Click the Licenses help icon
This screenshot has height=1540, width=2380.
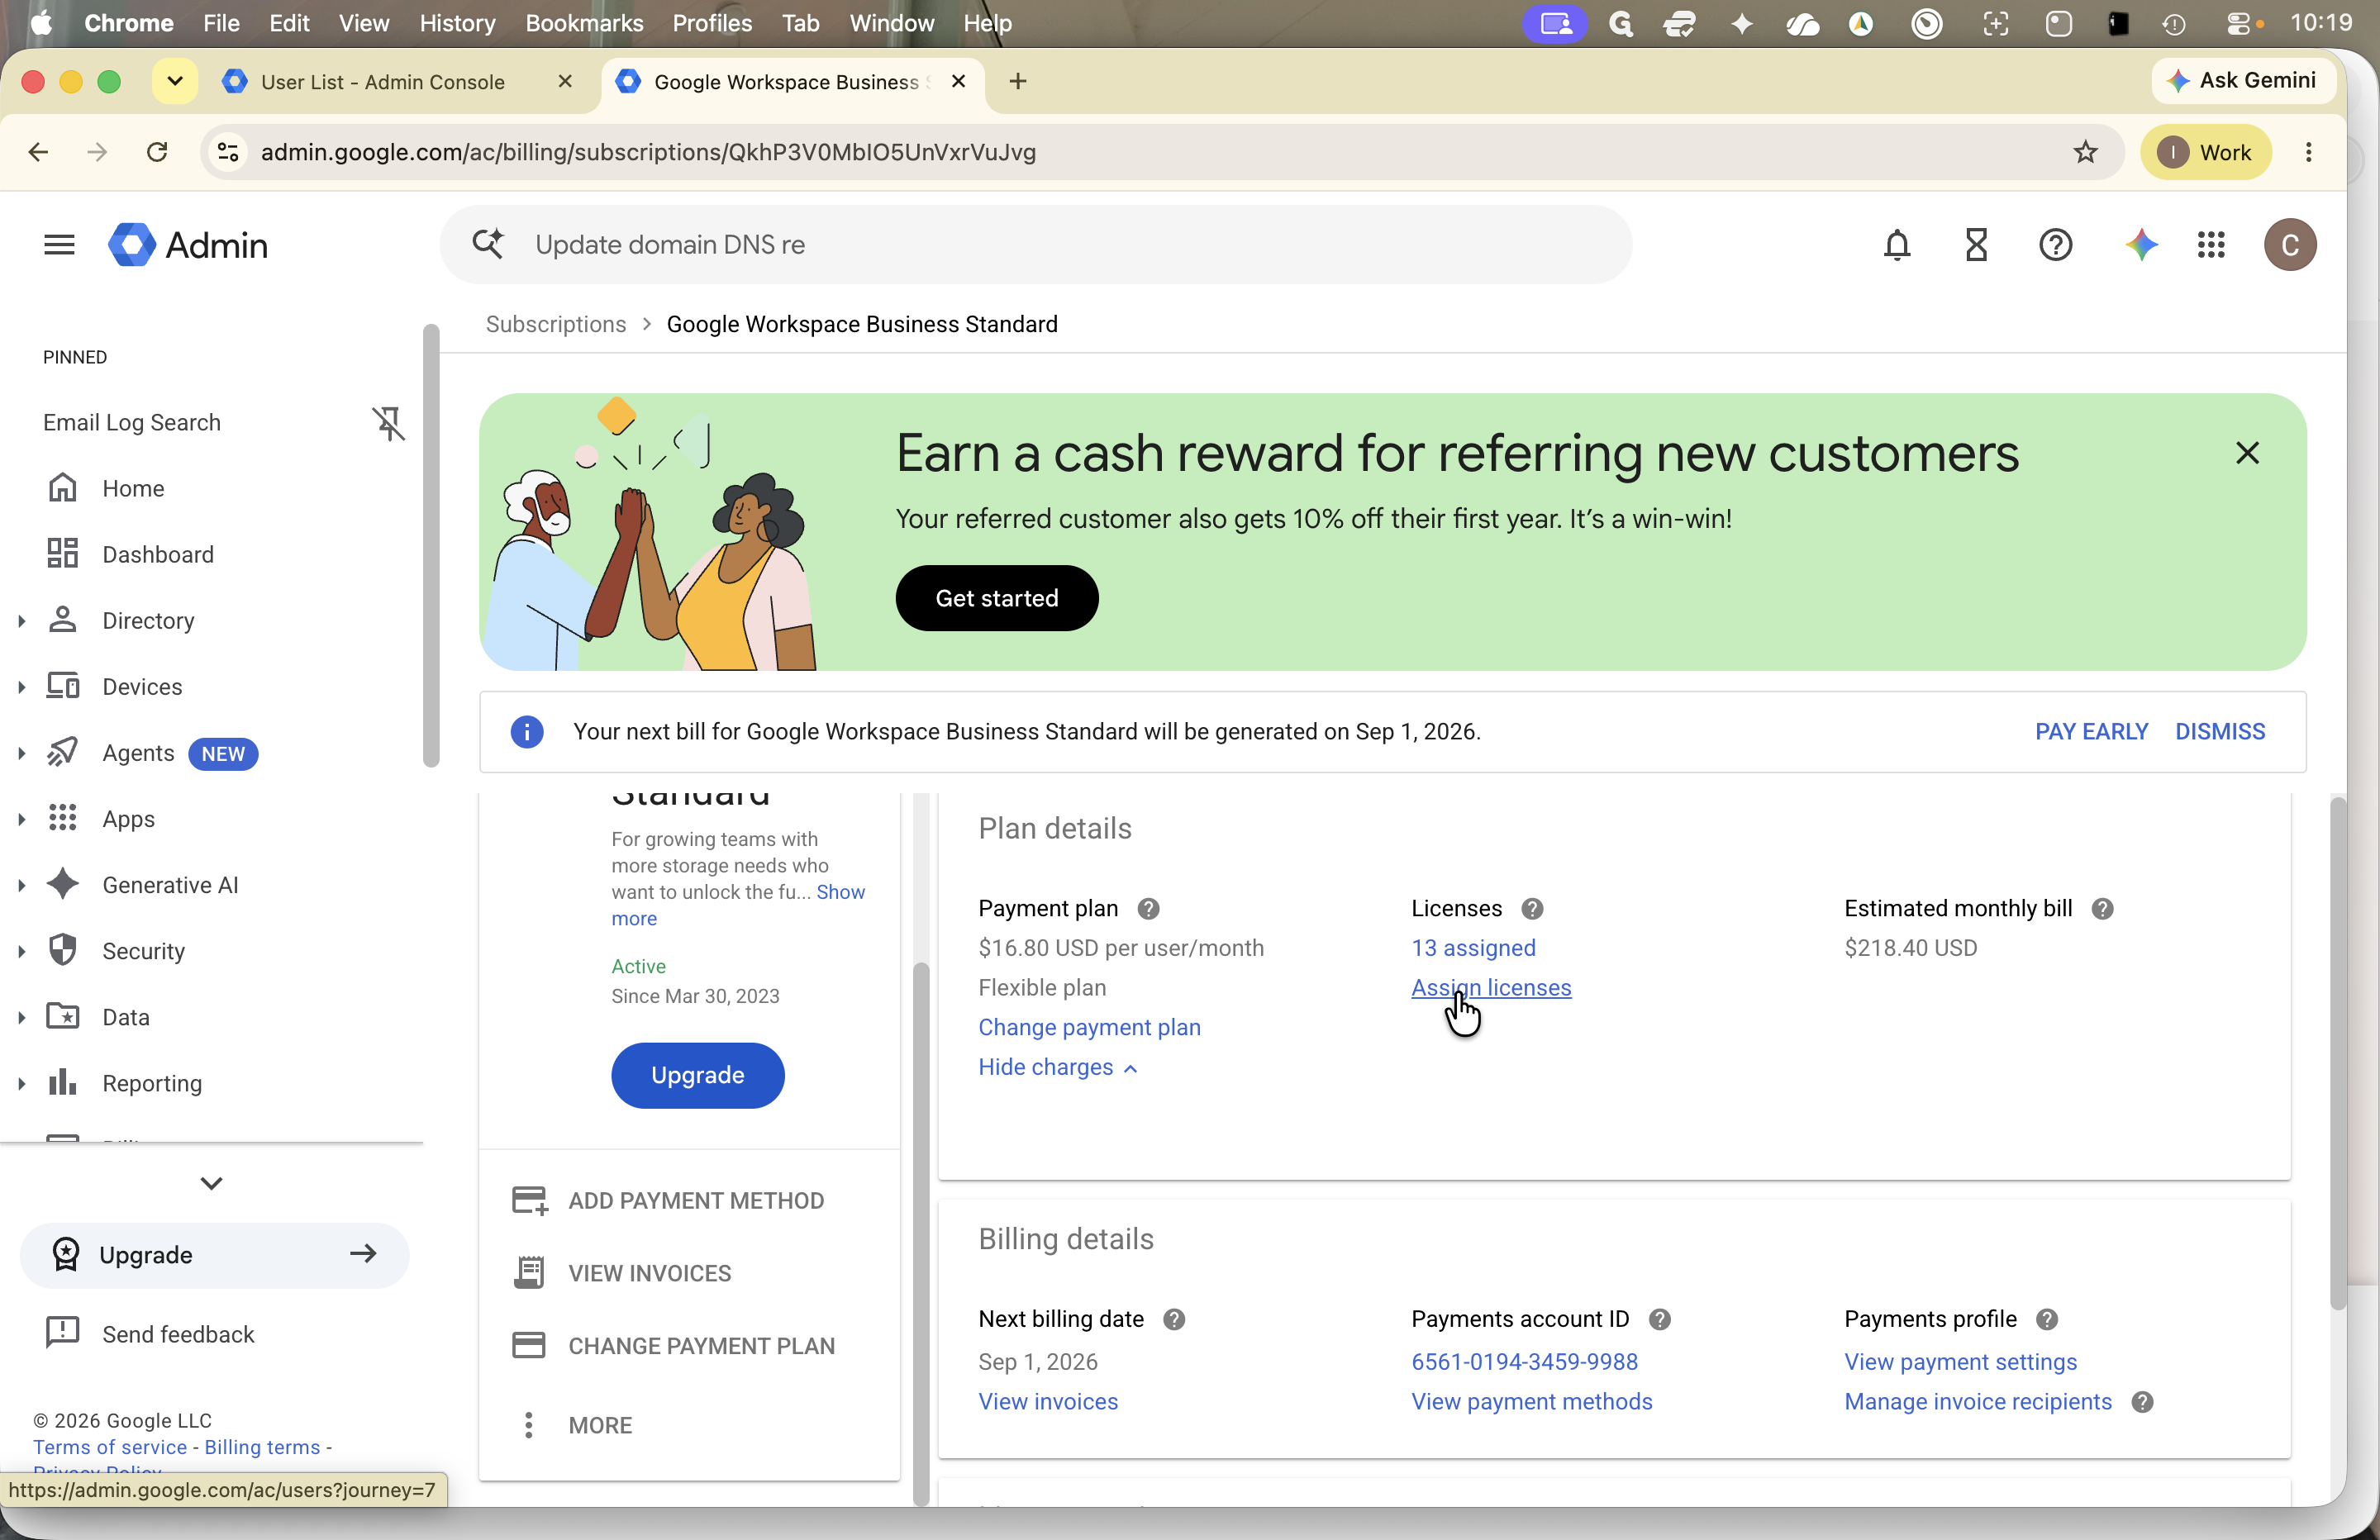1532,909
